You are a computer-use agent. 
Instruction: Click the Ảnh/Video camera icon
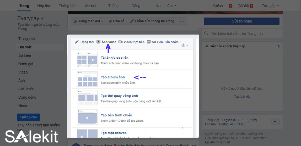(x=98, y=42)
